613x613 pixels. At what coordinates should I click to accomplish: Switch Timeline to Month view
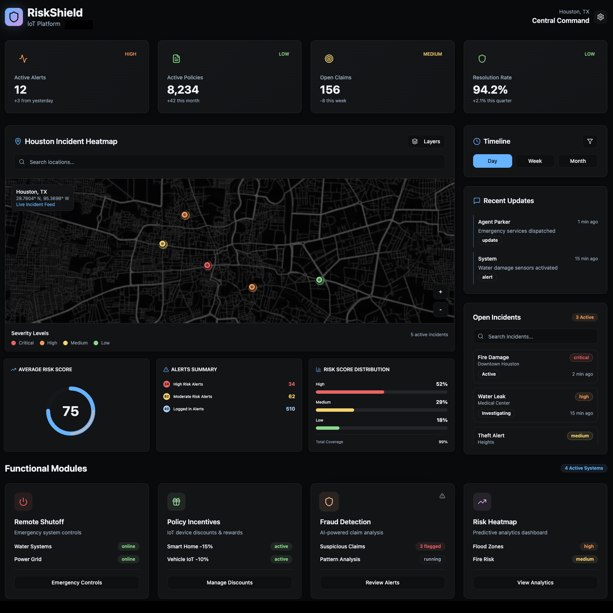click(x=578, y=161)
